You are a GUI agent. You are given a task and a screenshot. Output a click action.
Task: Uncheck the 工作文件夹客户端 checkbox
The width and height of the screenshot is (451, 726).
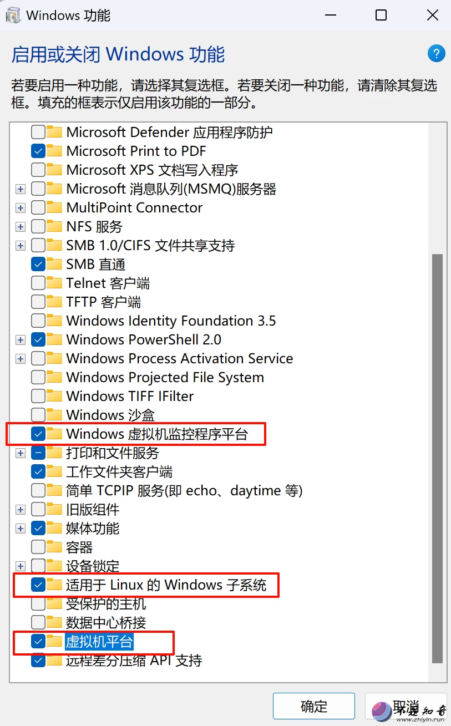pos(38,471)
